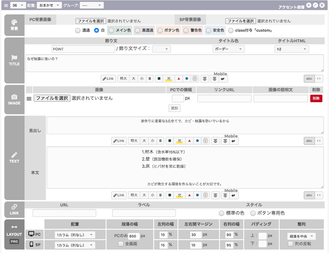Enable the 全画面 checkbox
The height and width of the screenshot is (253, 329).
[121, 244]
